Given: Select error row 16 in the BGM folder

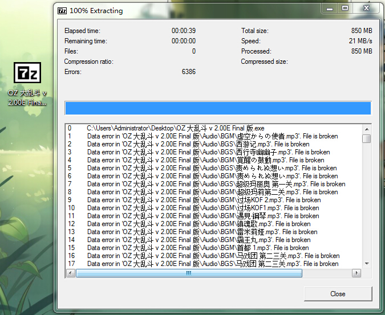Looking at the screenshot, I should pos(214,256).
